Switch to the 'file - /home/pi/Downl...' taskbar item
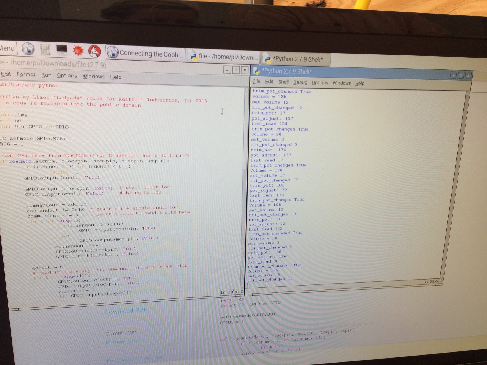Image resolution: width=487 pixels, height=365 pixels. (223, 56)
